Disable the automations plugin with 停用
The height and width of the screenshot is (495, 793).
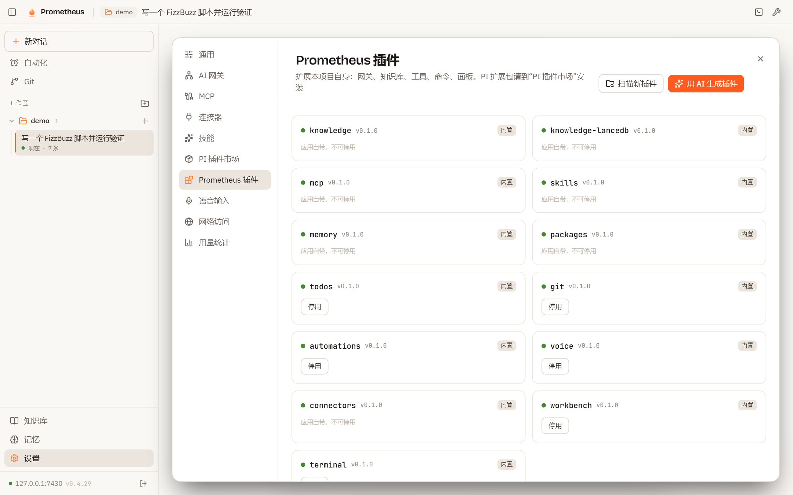coord(314,366)
